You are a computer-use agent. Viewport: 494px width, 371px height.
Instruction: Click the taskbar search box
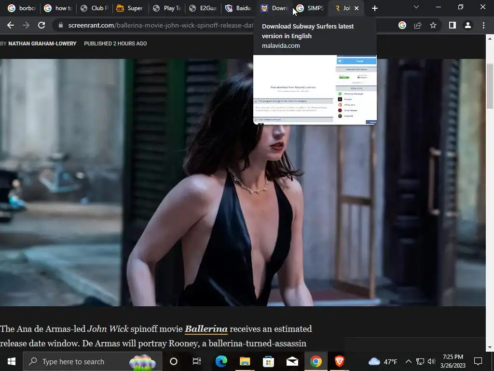[93, 361]
